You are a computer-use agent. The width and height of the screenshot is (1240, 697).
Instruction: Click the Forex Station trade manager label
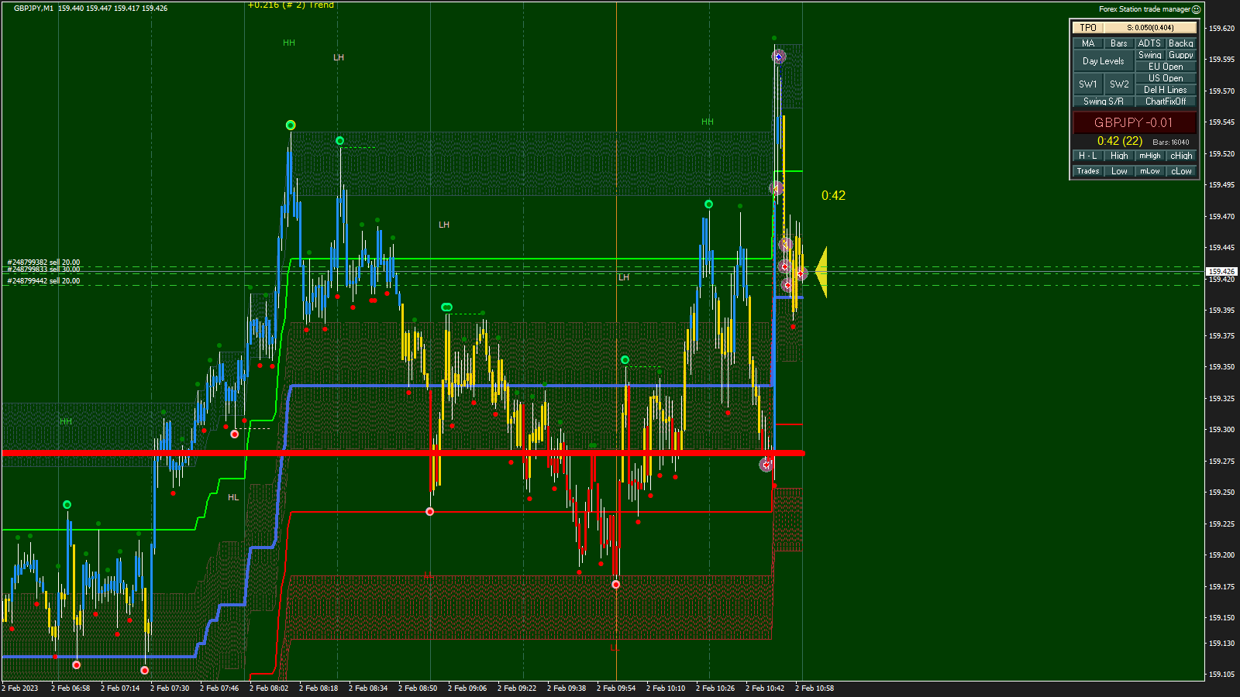click(1145, 9)
